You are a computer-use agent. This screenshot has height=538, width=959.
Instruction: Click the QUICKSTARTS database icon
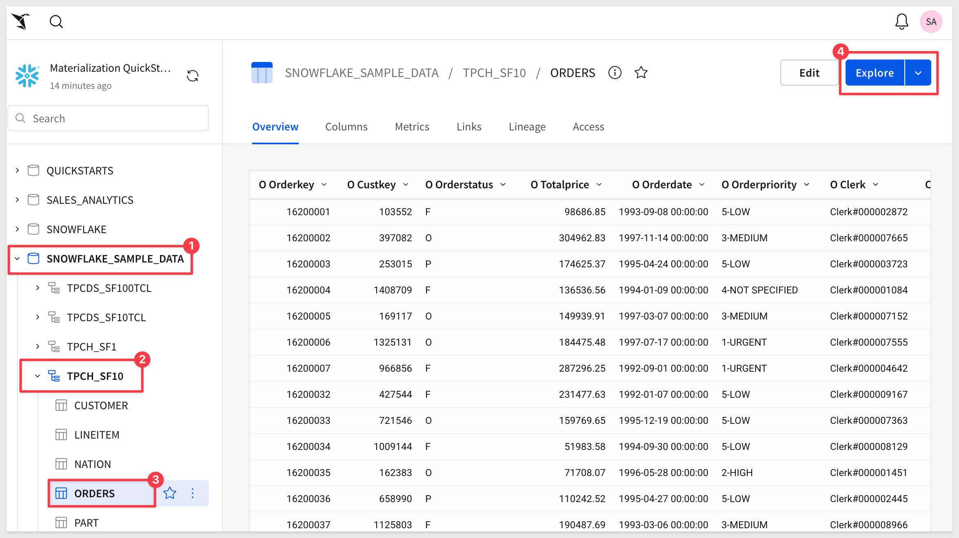point(33,170)
